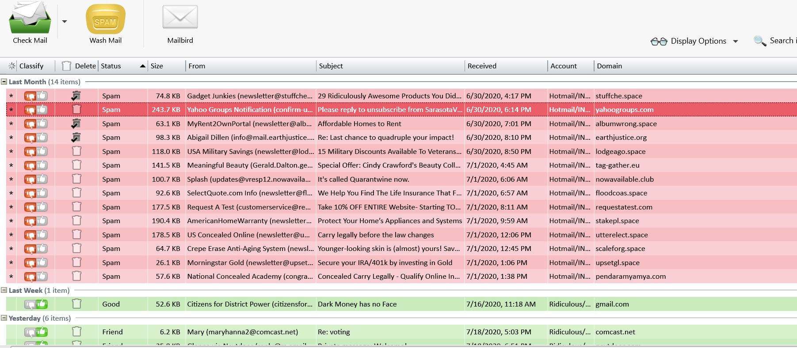Click thumbs-up on Gadget Junkies email
Screen dimensions: 797x348
pos(42,95)
